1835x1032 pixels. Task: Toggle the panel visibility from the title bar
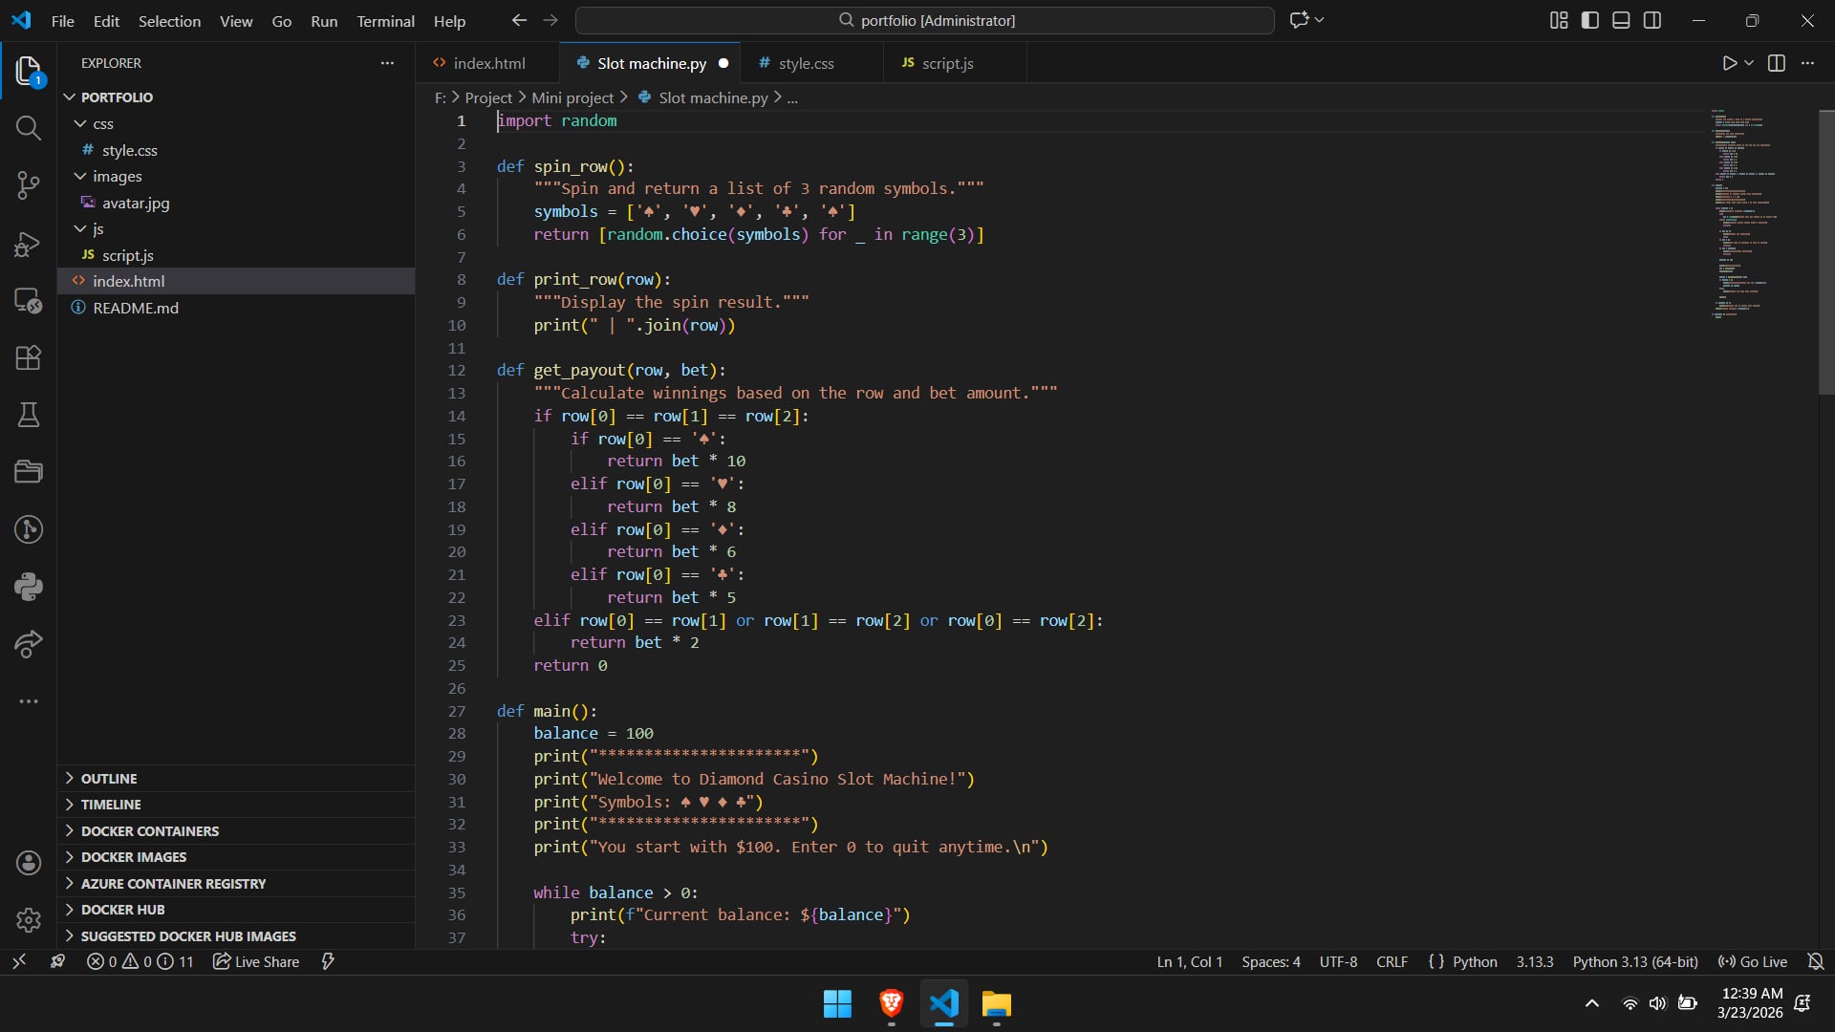coord(1621,19)
